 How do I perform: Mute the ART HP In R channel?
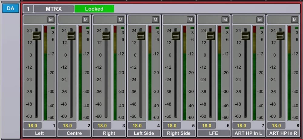click(295, 20)
